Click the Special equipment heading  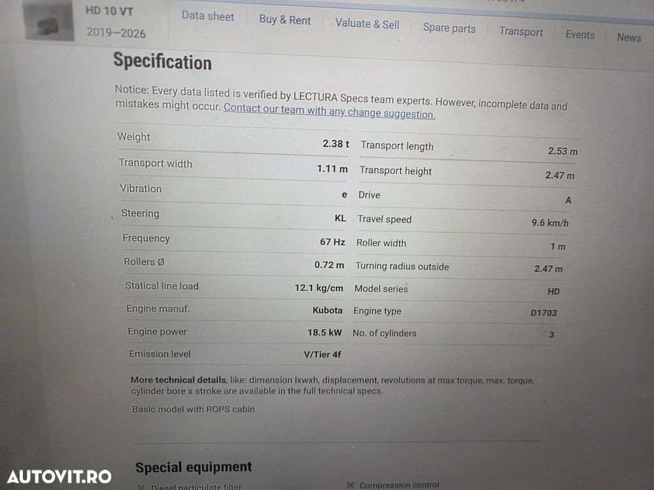(194, 467)
